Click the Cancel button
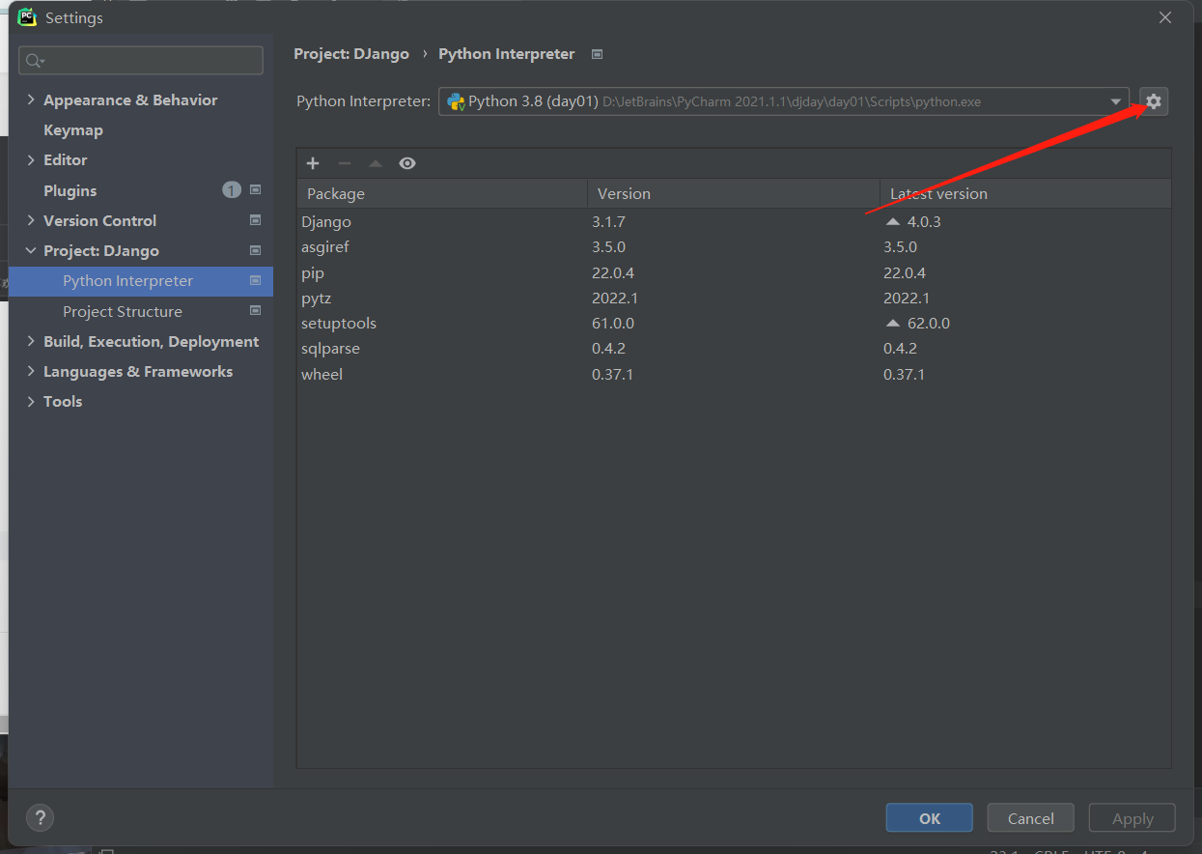 (1030, 818)
